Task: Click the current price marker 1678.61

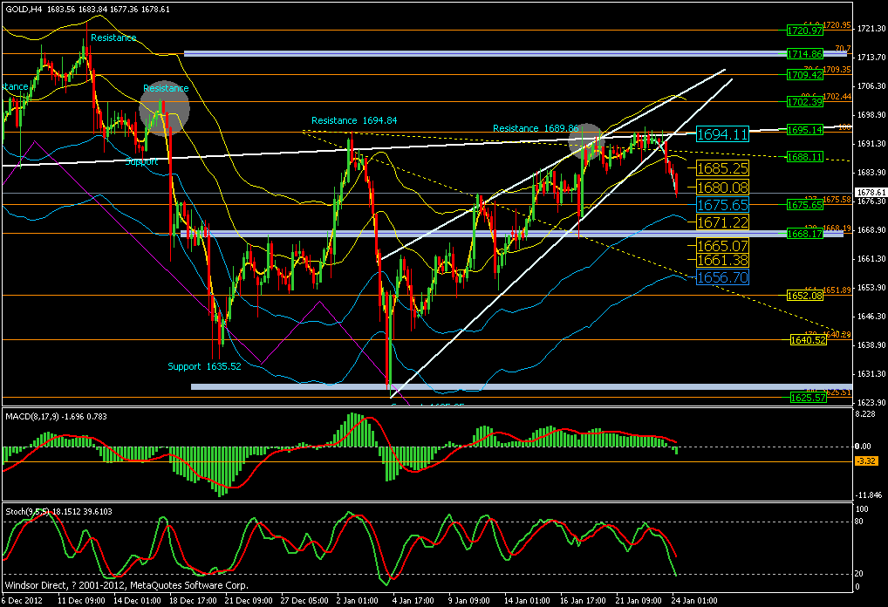Action: point(870,193)
